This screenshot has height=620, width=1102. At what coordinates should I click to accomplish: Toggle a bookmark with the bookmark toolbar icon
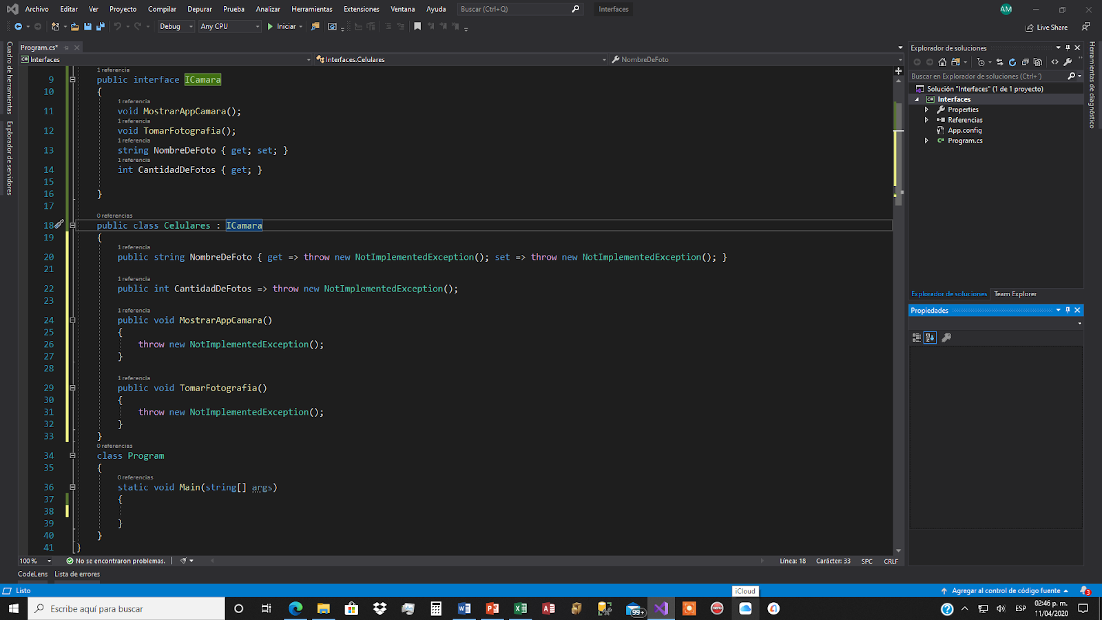click(x=417, y=26)
